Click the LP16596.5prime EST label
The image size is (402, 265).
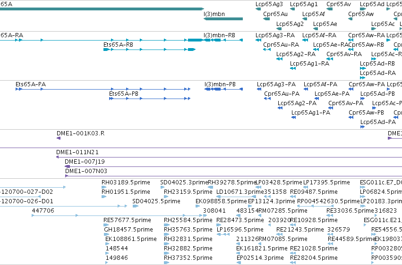click(x=240, y=230)
